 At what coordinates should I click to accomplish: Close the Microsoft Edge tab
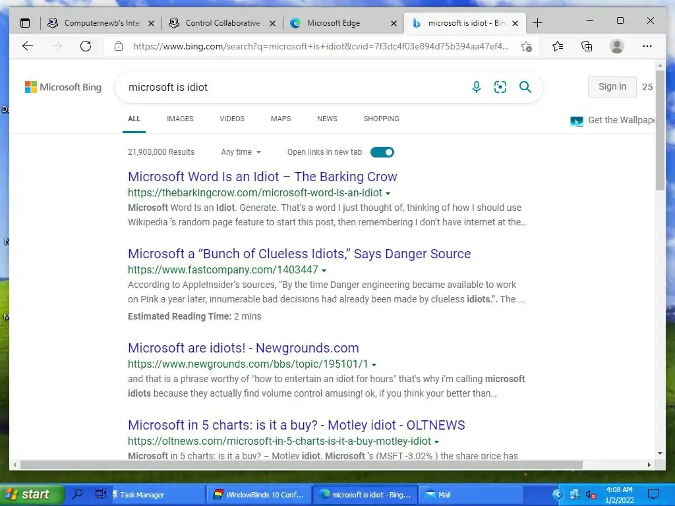pyautogui.click(x=394, y=23)
